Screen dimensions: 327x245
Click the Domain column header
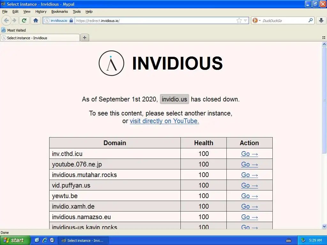[115, 143]
